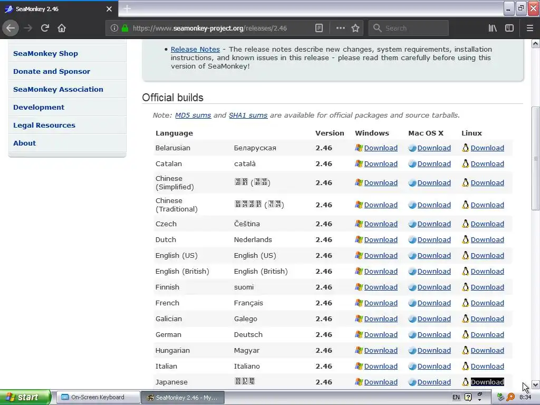Open MD5 sums link
The height and width of the screenshot is (405, 540).
click(x=193, y=115)
